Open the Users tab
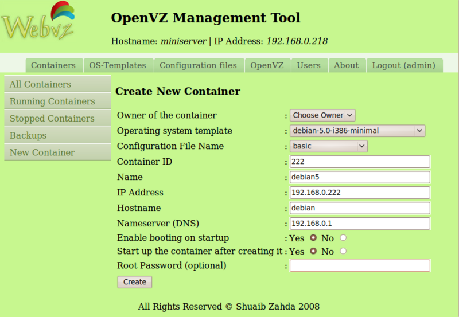459x317 pixels. 309,65
